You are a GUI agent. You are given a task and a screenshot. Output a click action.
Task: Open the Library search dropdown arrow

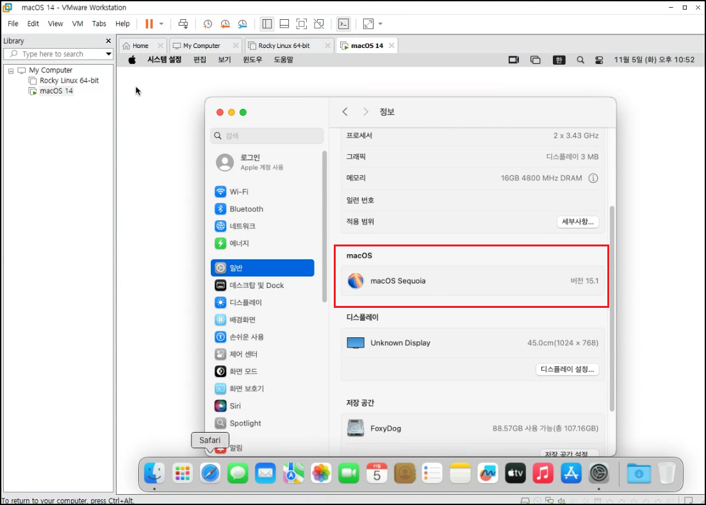coord(108,54)
